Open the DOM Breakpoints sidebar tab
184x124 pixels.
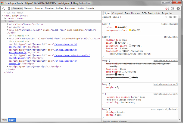[151, 13]
